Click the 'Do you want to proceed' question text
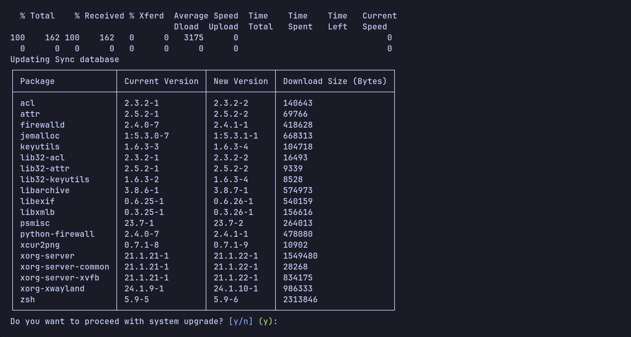 pyautogui.click(x=117, y=321)
